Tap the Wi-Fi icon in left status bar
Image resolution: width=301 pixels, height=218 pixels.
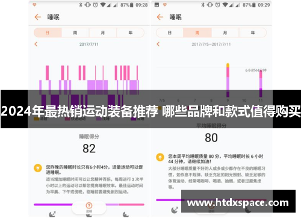coord(103,5)
